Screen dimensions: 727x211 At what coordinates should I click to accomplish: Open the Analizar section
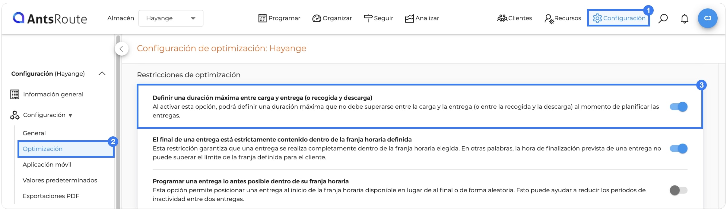coord(422,18)
